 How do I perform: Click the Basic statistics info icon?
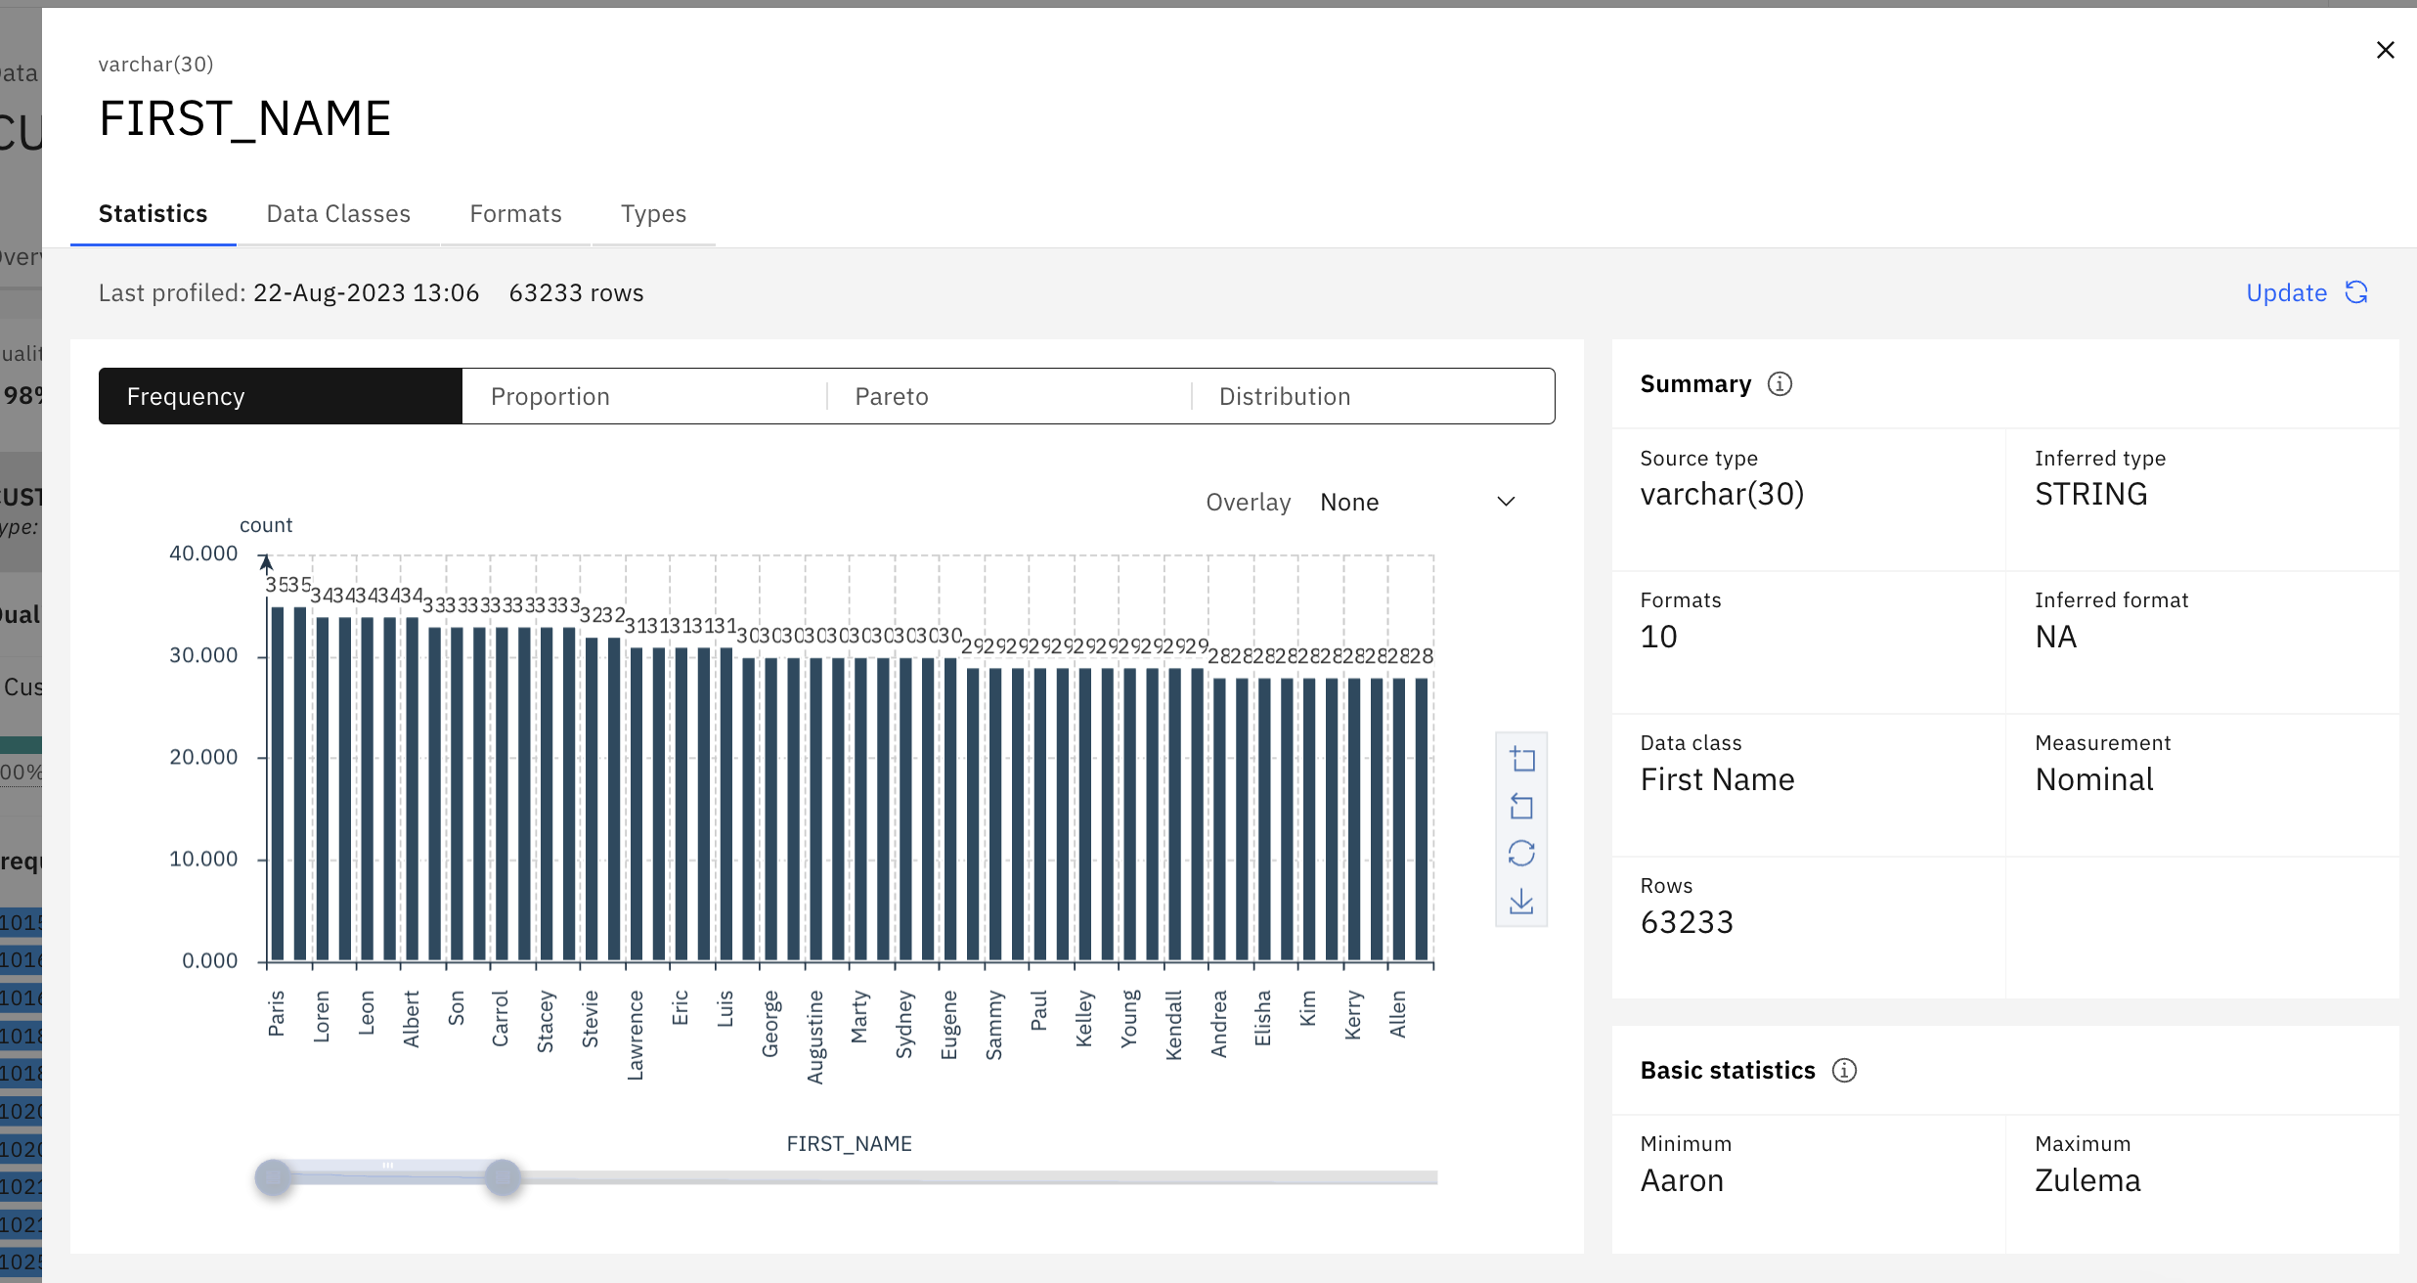pos(1844,1071)
